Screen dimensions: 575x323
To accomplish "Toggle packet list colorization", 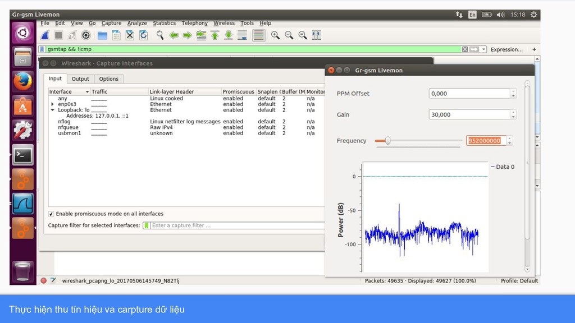I will tap(258, 35).
